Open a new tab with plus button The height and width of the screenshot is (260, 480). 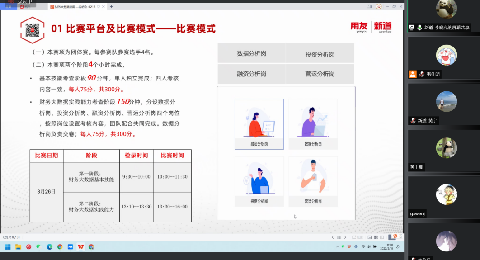pos(112,7)
